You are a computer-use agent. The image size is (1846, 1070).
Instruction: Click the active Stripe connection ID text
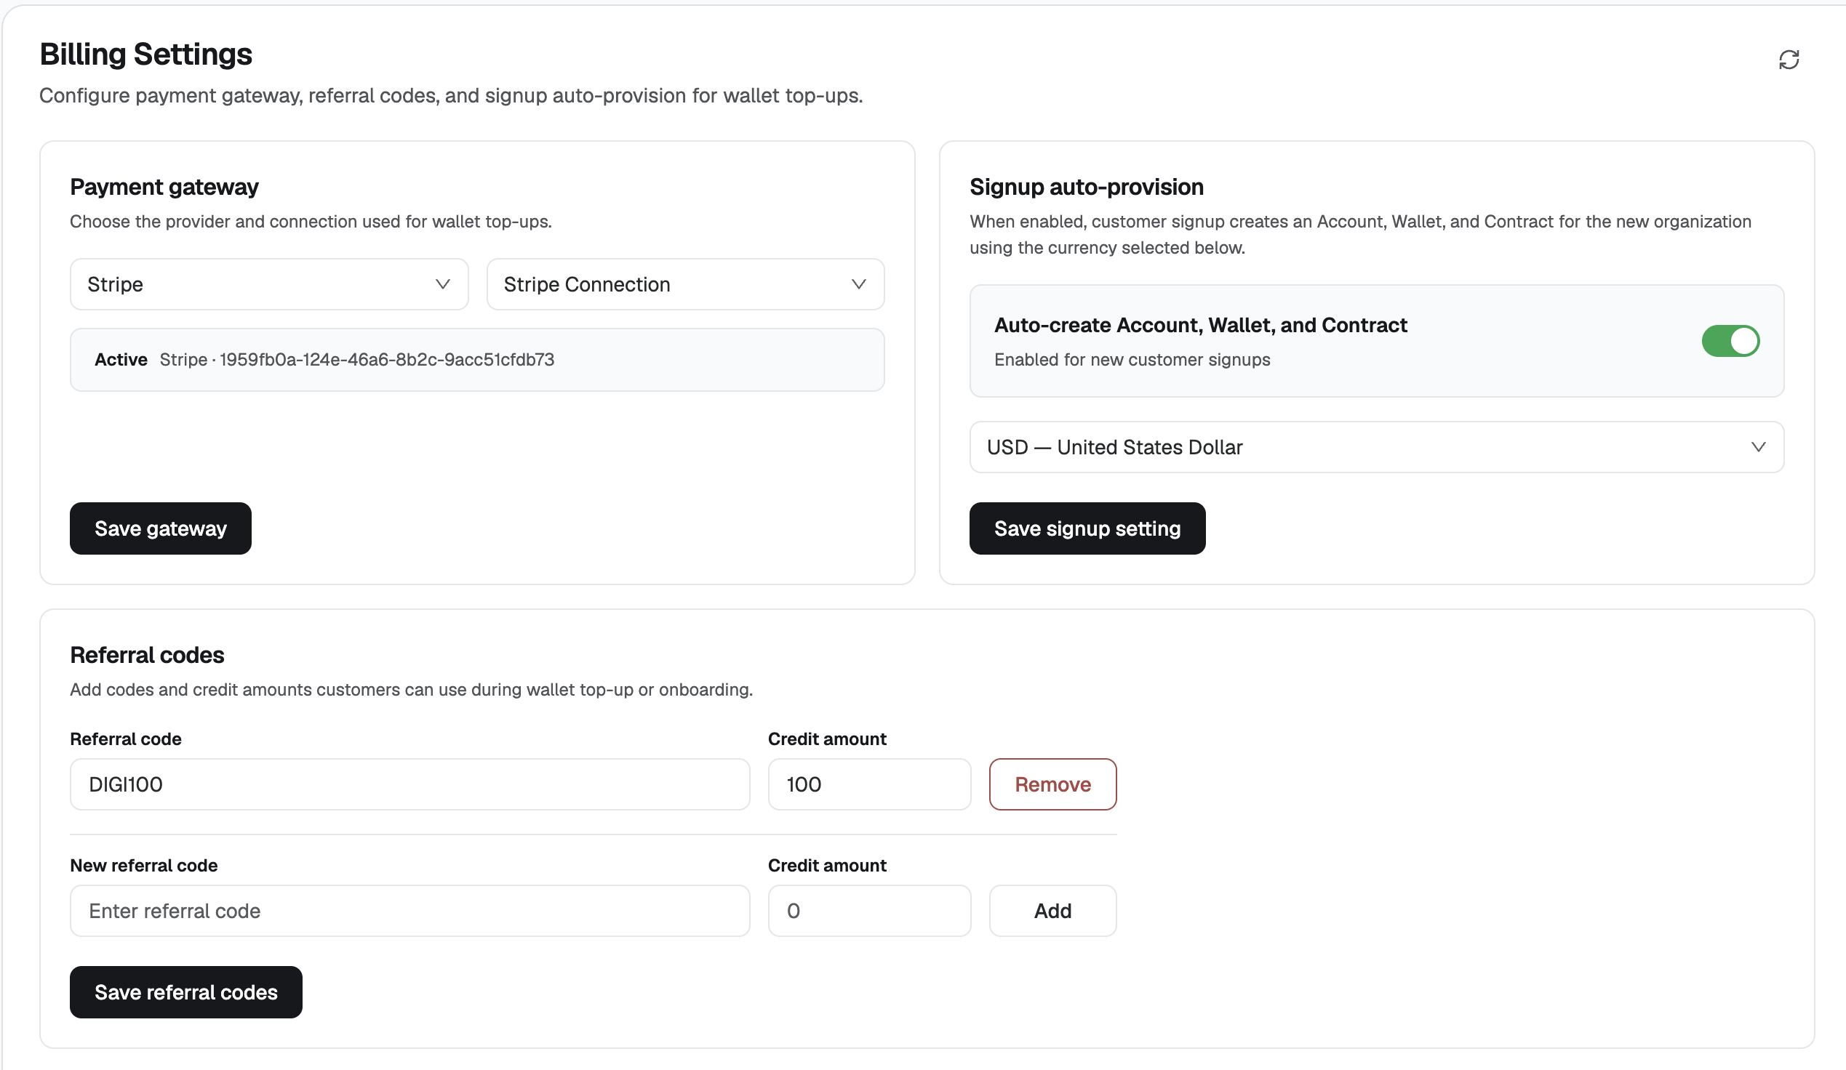[x=387, y=359]
